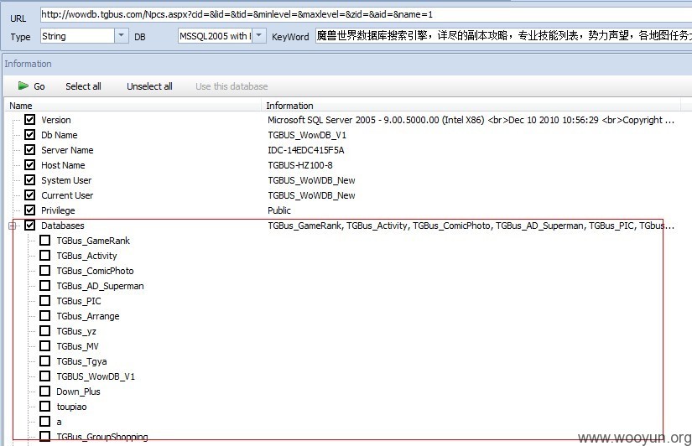
Task: Click the System User value TGBUS_WoWDB_New
Action: pyautogui.click(x=311, y=180)
